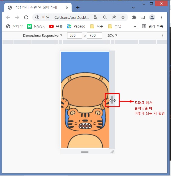Expand the 코딩 bookmark folder
Image resolution: width=171 pixels, height=176 pixels.
click(115, 26)
